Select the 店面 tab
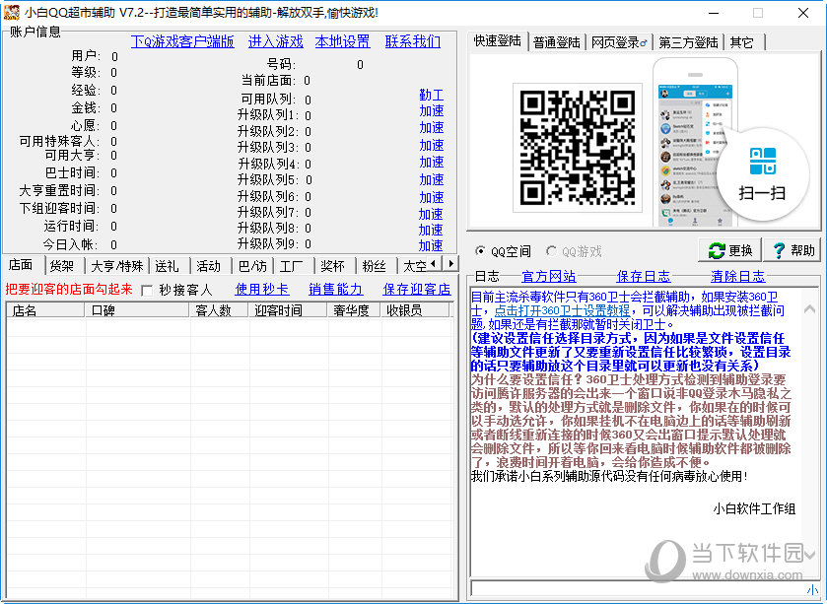Image resolution: width=827 pixels, height=604 pixels. coord(22,265)
